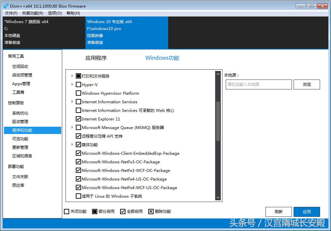The image size is (331, 231).
Task: Open 工具箱 in the sidebar
Action: (18, 92)
